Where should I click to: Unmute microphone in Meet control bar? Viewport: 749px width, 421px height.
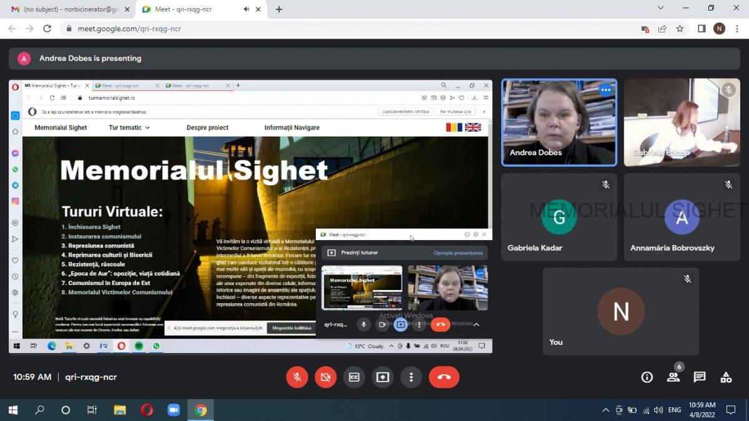pos(297,377)
